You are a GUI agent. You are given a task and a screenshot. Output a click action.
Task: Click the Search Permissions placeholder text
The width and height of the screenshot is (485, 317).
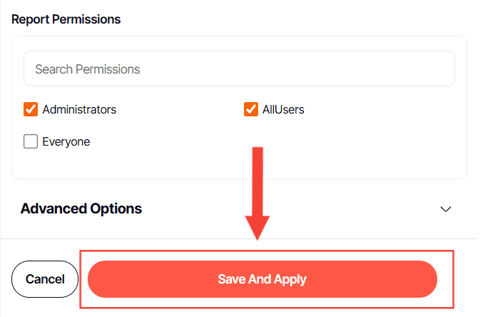pos(87,69)
